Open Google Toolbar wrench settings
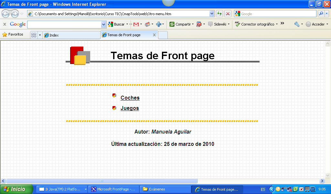The height and width of the screenshot is (194, 331). pos(297,24)
